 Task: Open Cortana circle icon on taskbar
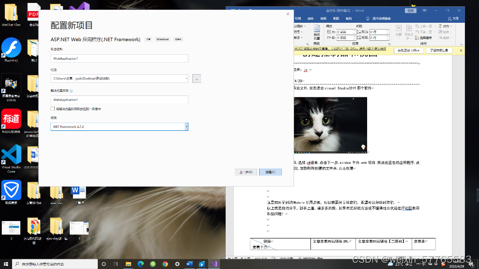(104, 264)
